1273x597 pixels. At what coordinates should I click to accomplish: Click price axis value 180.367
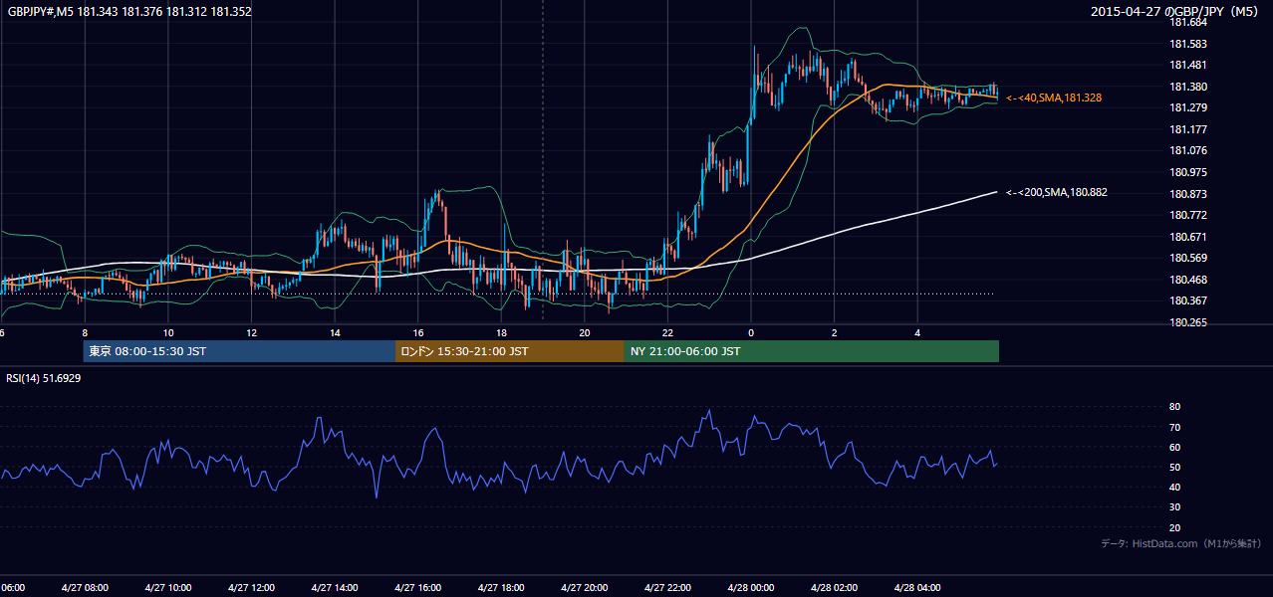(1188, 300)
